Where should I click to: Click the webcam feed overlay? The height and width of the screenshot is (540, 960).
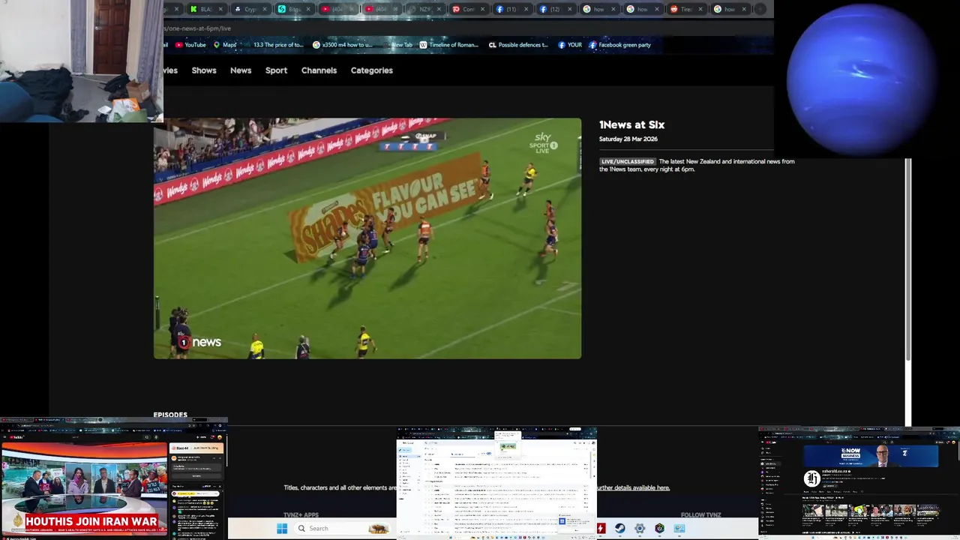click(82, 61)
